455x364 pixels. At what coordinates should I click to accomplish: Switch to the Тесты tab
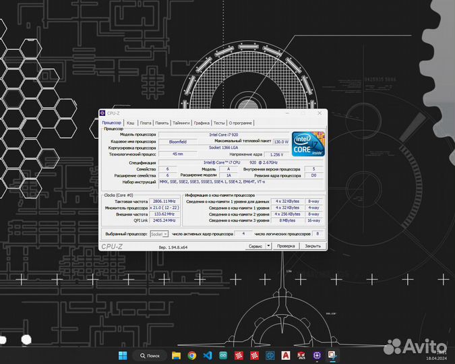coord(219,123)
